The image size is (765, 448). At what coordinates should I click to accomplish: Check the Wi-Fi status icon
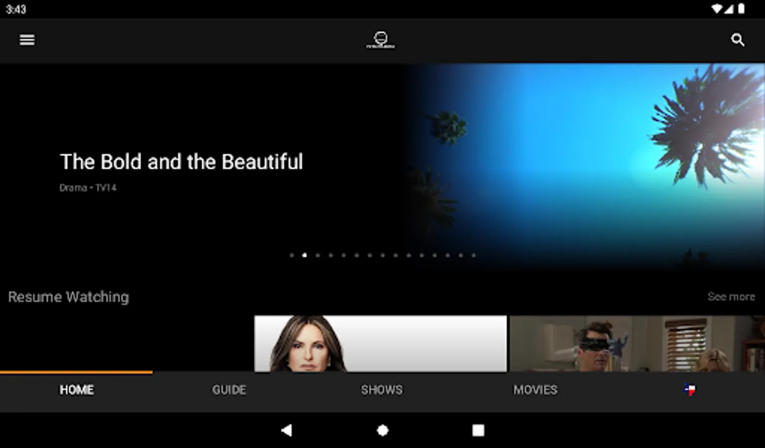point(717,9)
